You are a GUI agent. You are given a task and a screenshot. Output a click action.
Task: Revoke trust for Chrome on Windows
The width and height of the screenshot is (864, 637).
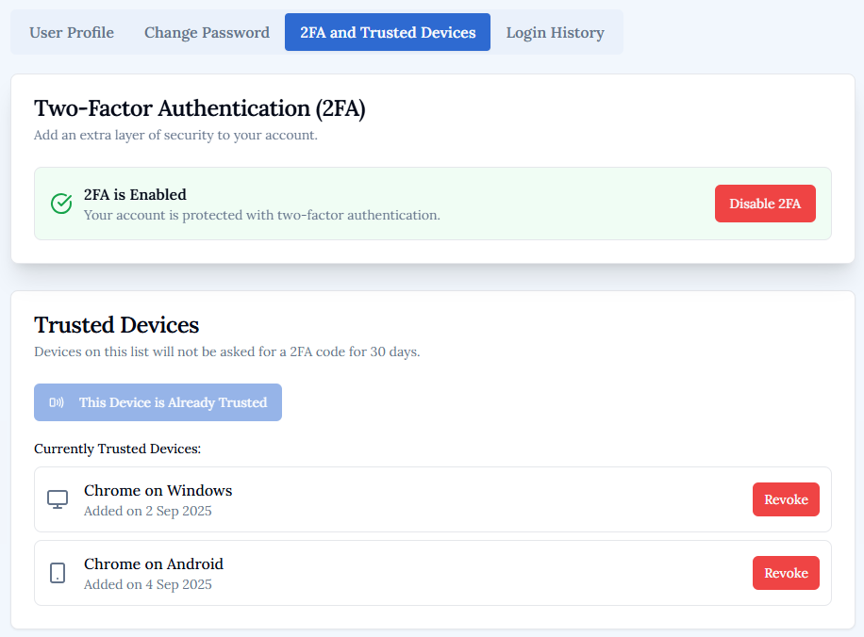point(786,499)
